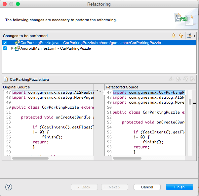Click the CarParkingPuzzle.java file change icon
The height and width of the screenshot is (196, 199).
(17, 43)
